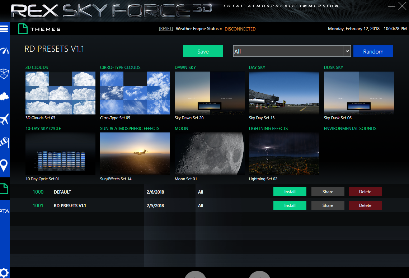
Task: Open the windsock sidebar icon
Action: click(x=5, y=142)
